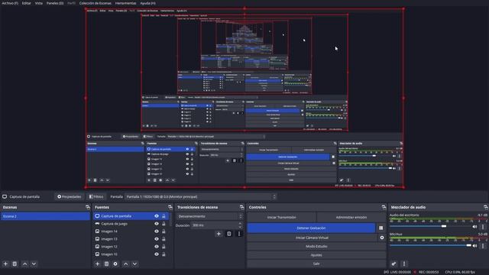Viewport: 489px width, 275px height.
Task: Remove the transition with the trash icon
Action: point(229,234)
